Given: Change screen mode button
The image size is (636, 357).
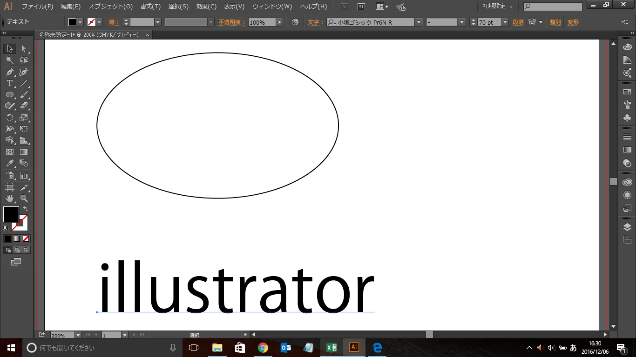Looking at the screenshot, I should [x=16, y=262].
